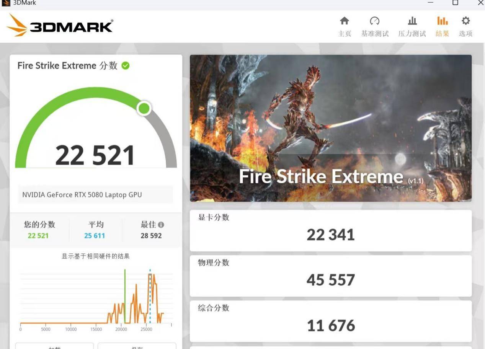The image size is (485, 349).
Task: Open 选项 options gear icon
Action: pyautogui.click(x=465, y=21)
